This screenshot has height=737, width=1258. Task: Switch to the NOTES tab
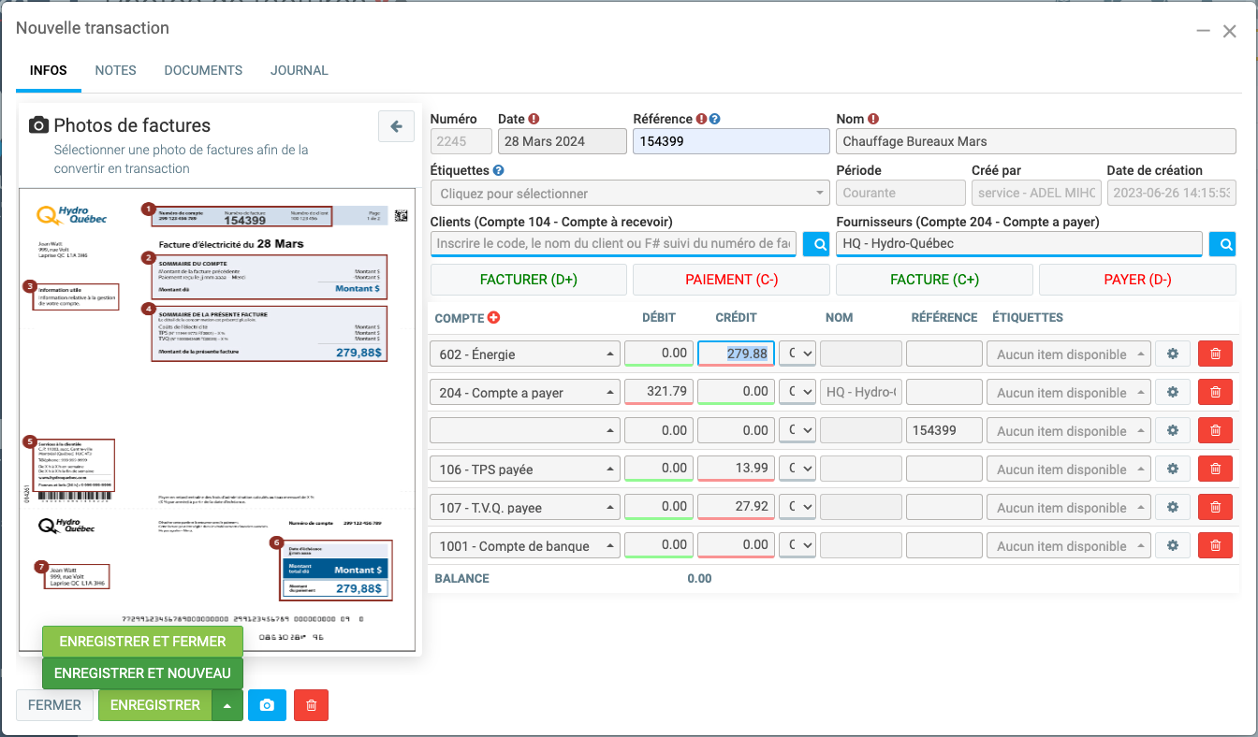tap(115, 70)
